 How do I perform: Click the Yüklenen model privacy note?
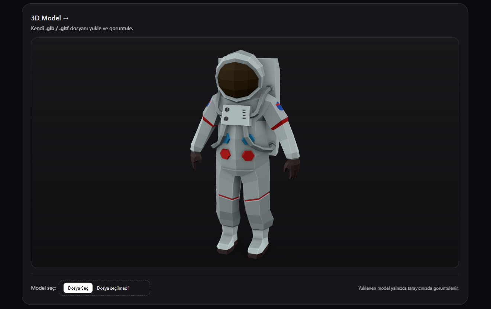click(x=408, y=288)
